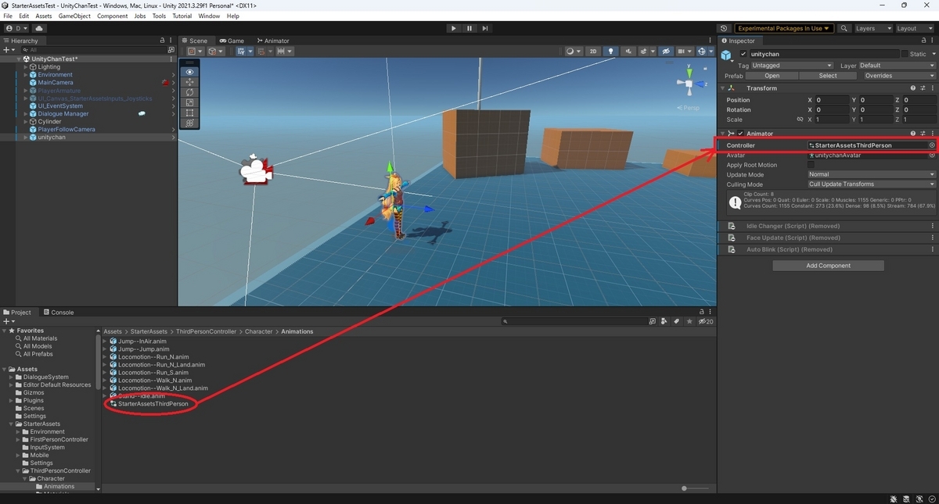Open the Animator component presets icon

click(x=923, y=134)
